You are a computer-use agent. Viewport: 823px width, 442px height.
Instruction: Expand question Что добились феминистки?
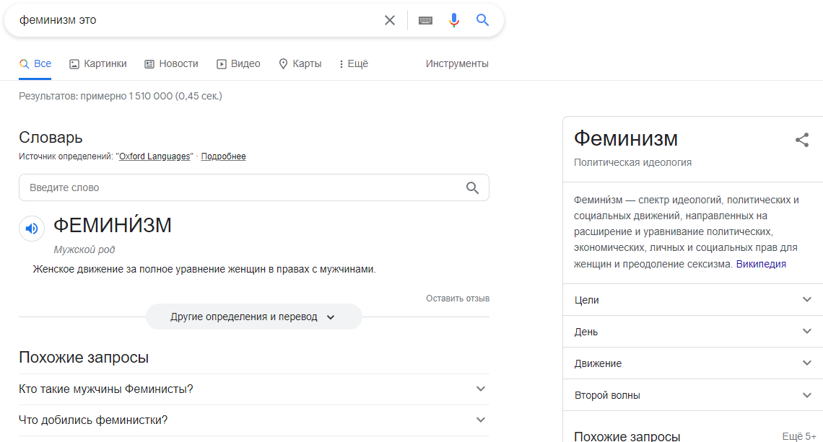coord(481,420)
